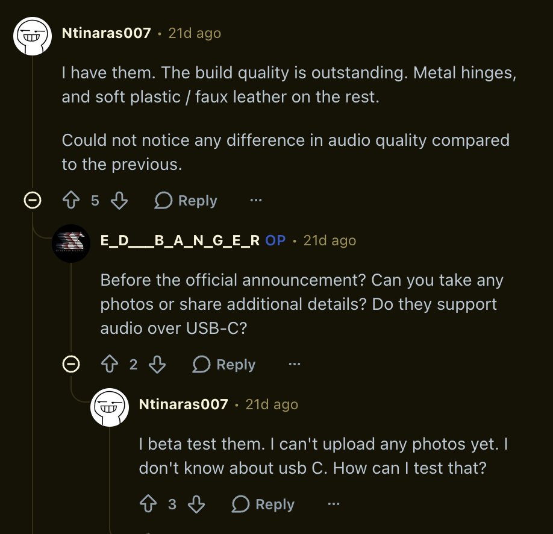Viewport: 553px width, 534px height.
Task: Reply to the top build quality comment
Action: (x=186, y=201)
